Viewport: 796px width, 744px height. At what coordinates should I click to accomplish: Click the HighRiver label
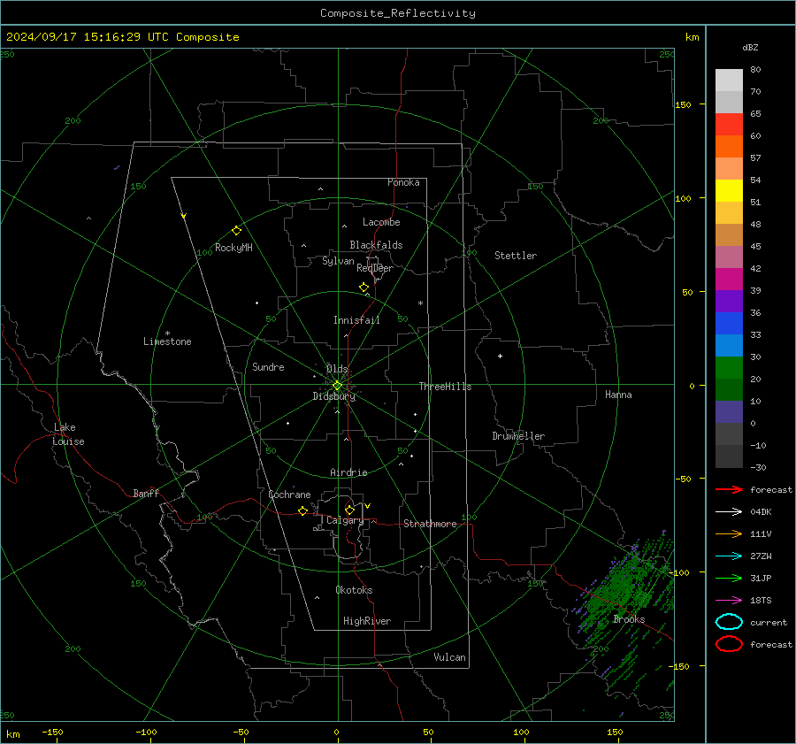[367, 621]
